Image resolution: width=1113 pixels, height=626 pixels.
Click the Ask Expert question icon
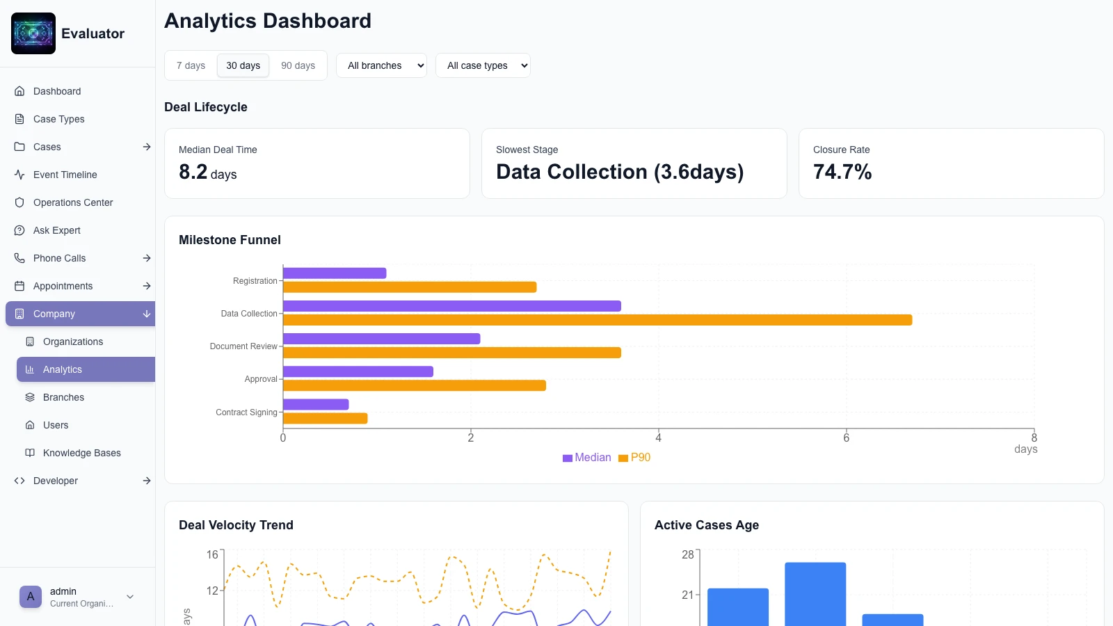[x=19, y=230]
